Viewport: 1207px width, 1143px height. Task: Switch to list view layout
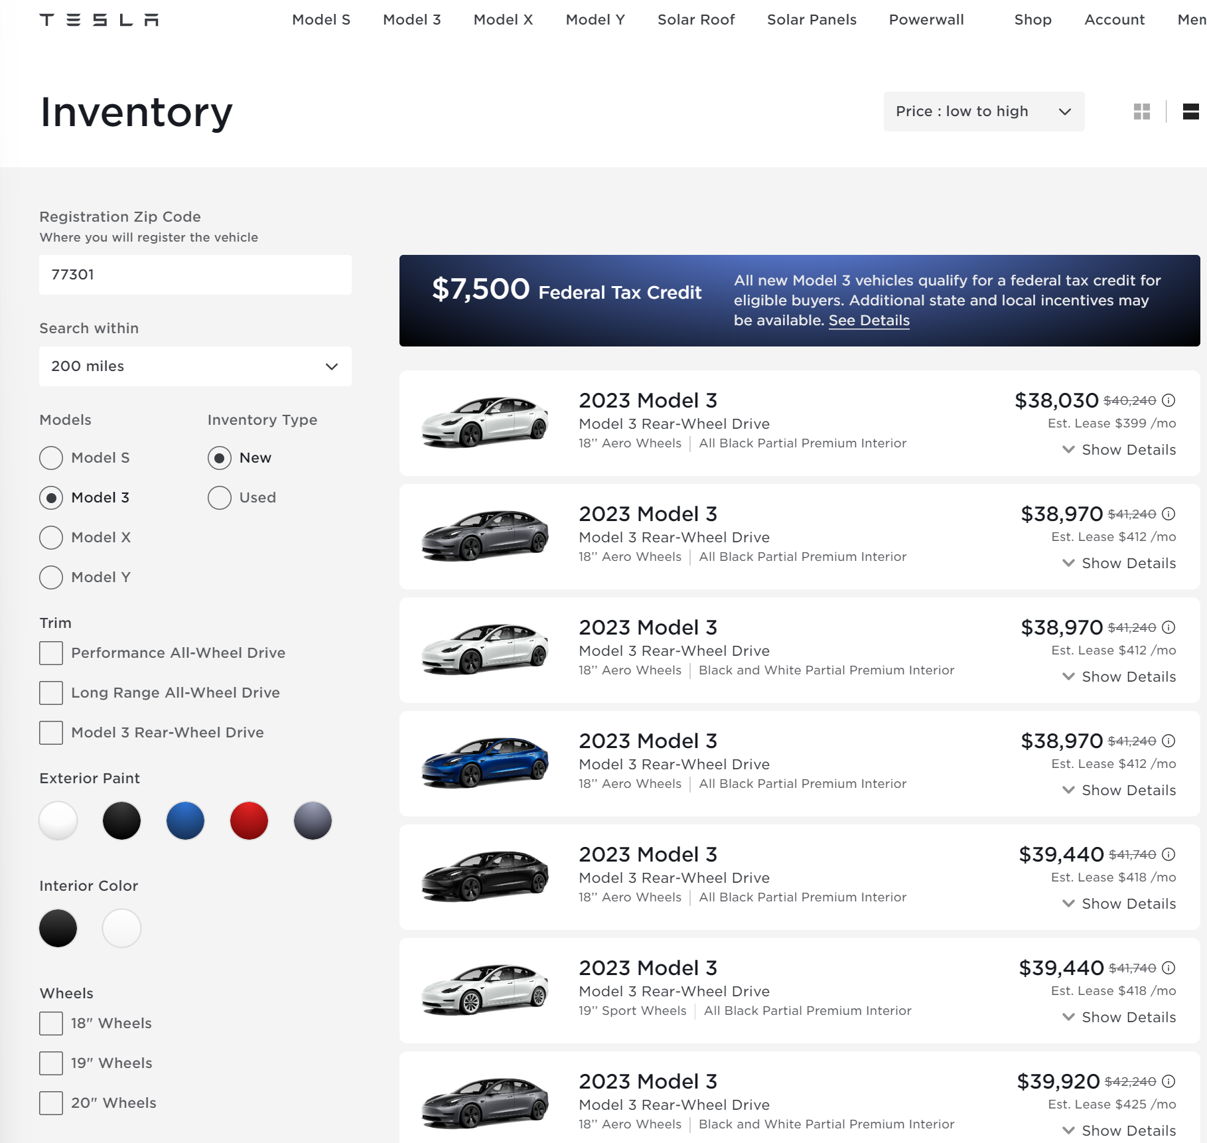pyautogui.click(x=1190, y=112)
